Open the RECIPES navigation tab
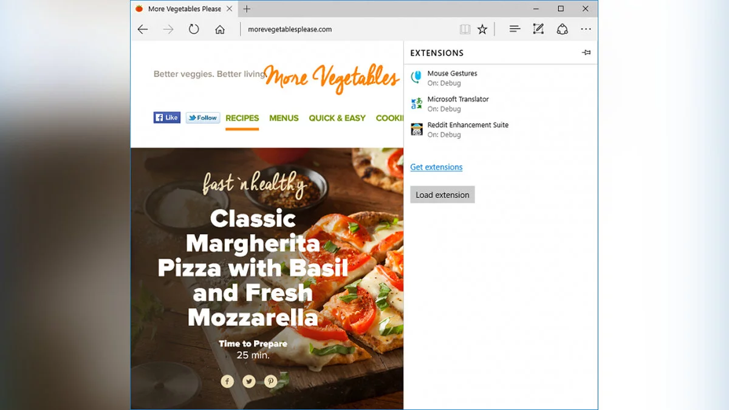Viewport: 729px width, 410px height. coord(242,118)
